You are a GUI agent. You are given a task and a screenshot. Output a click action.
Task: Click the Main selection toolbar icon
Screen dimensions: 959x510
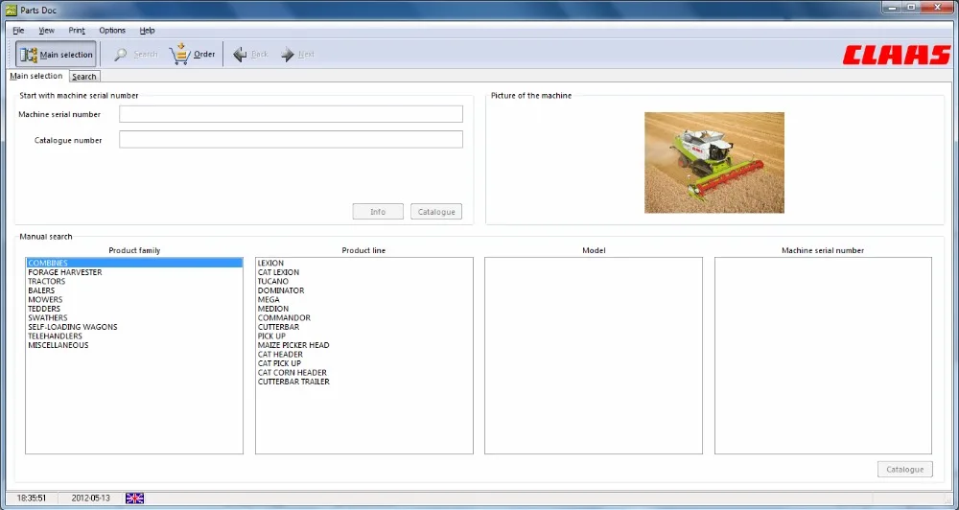[x=29, y=55]
